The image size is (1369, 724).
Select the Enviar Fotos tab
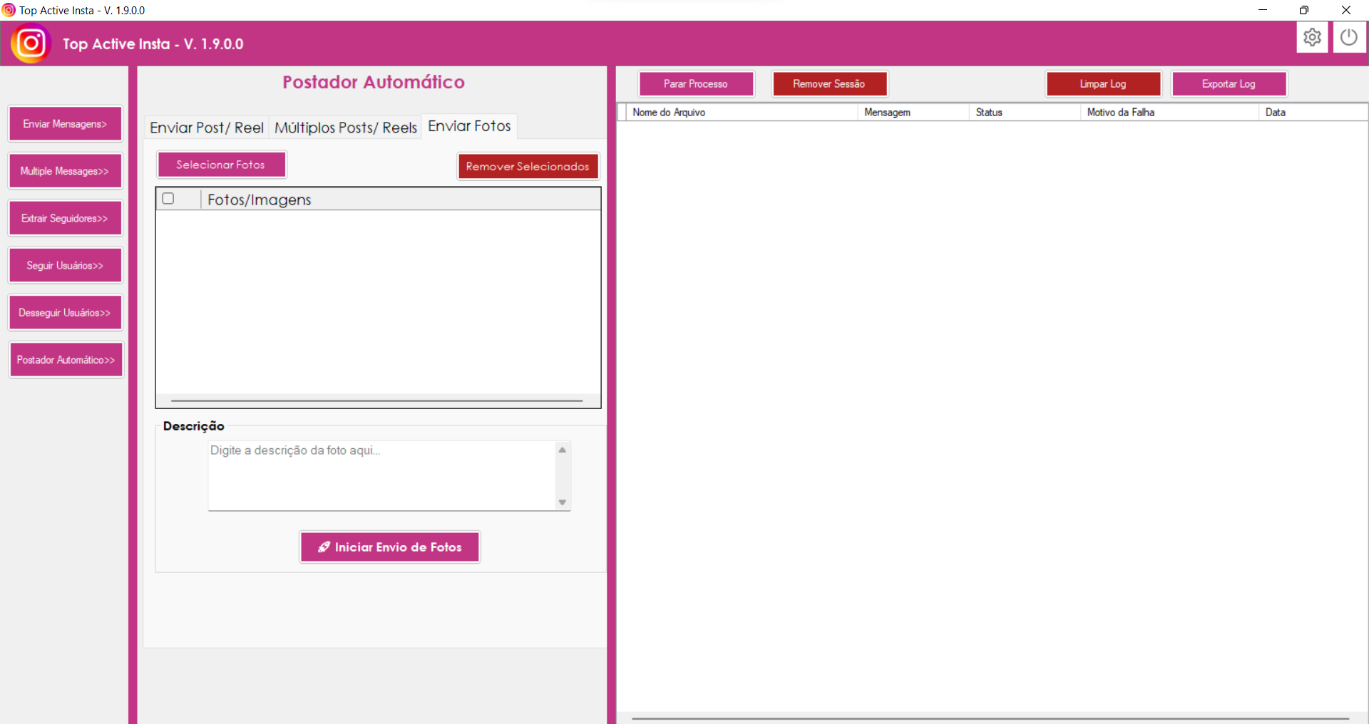click(469, 126)
